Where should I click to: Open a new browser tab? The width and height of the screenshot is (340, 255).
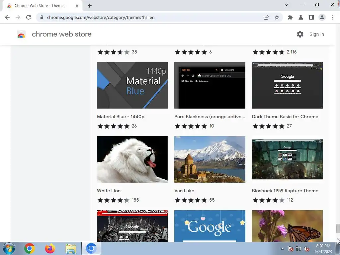90,6
